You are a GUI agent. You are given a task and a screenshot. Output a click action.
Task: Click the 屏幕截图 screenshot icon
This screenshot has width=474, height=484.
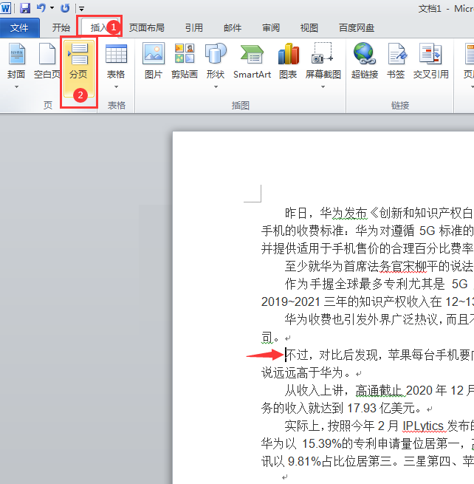tap(323, 53)
